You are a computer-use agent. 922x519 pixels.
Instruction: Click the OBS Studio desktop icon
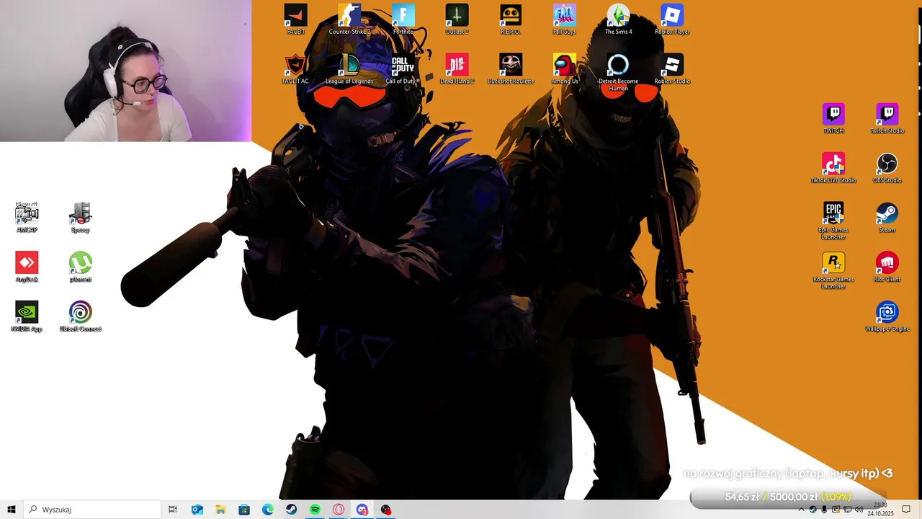click(x=887, y=168)
